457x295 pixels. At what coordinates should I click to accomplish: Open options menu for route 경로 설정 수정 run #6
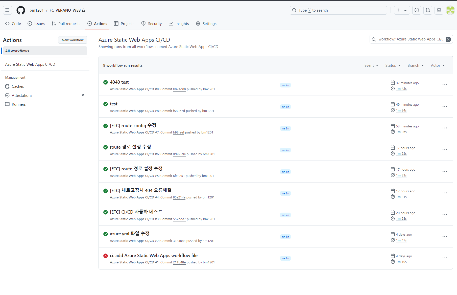coord(445,150)
